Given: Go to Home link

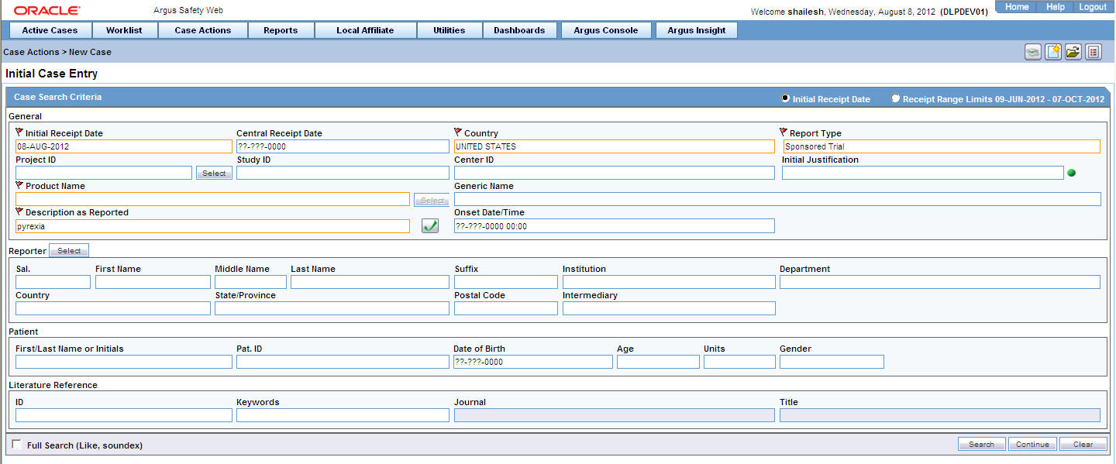Looking at the screenshot, I should click(1017, 7).
